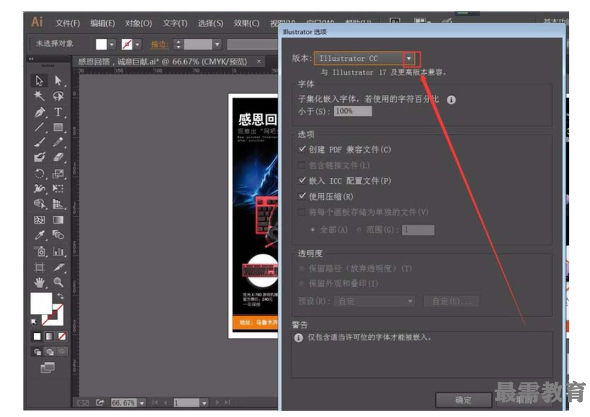Open the 编辑(E) menu
This screenshot has width=590, height=417.
102,23
